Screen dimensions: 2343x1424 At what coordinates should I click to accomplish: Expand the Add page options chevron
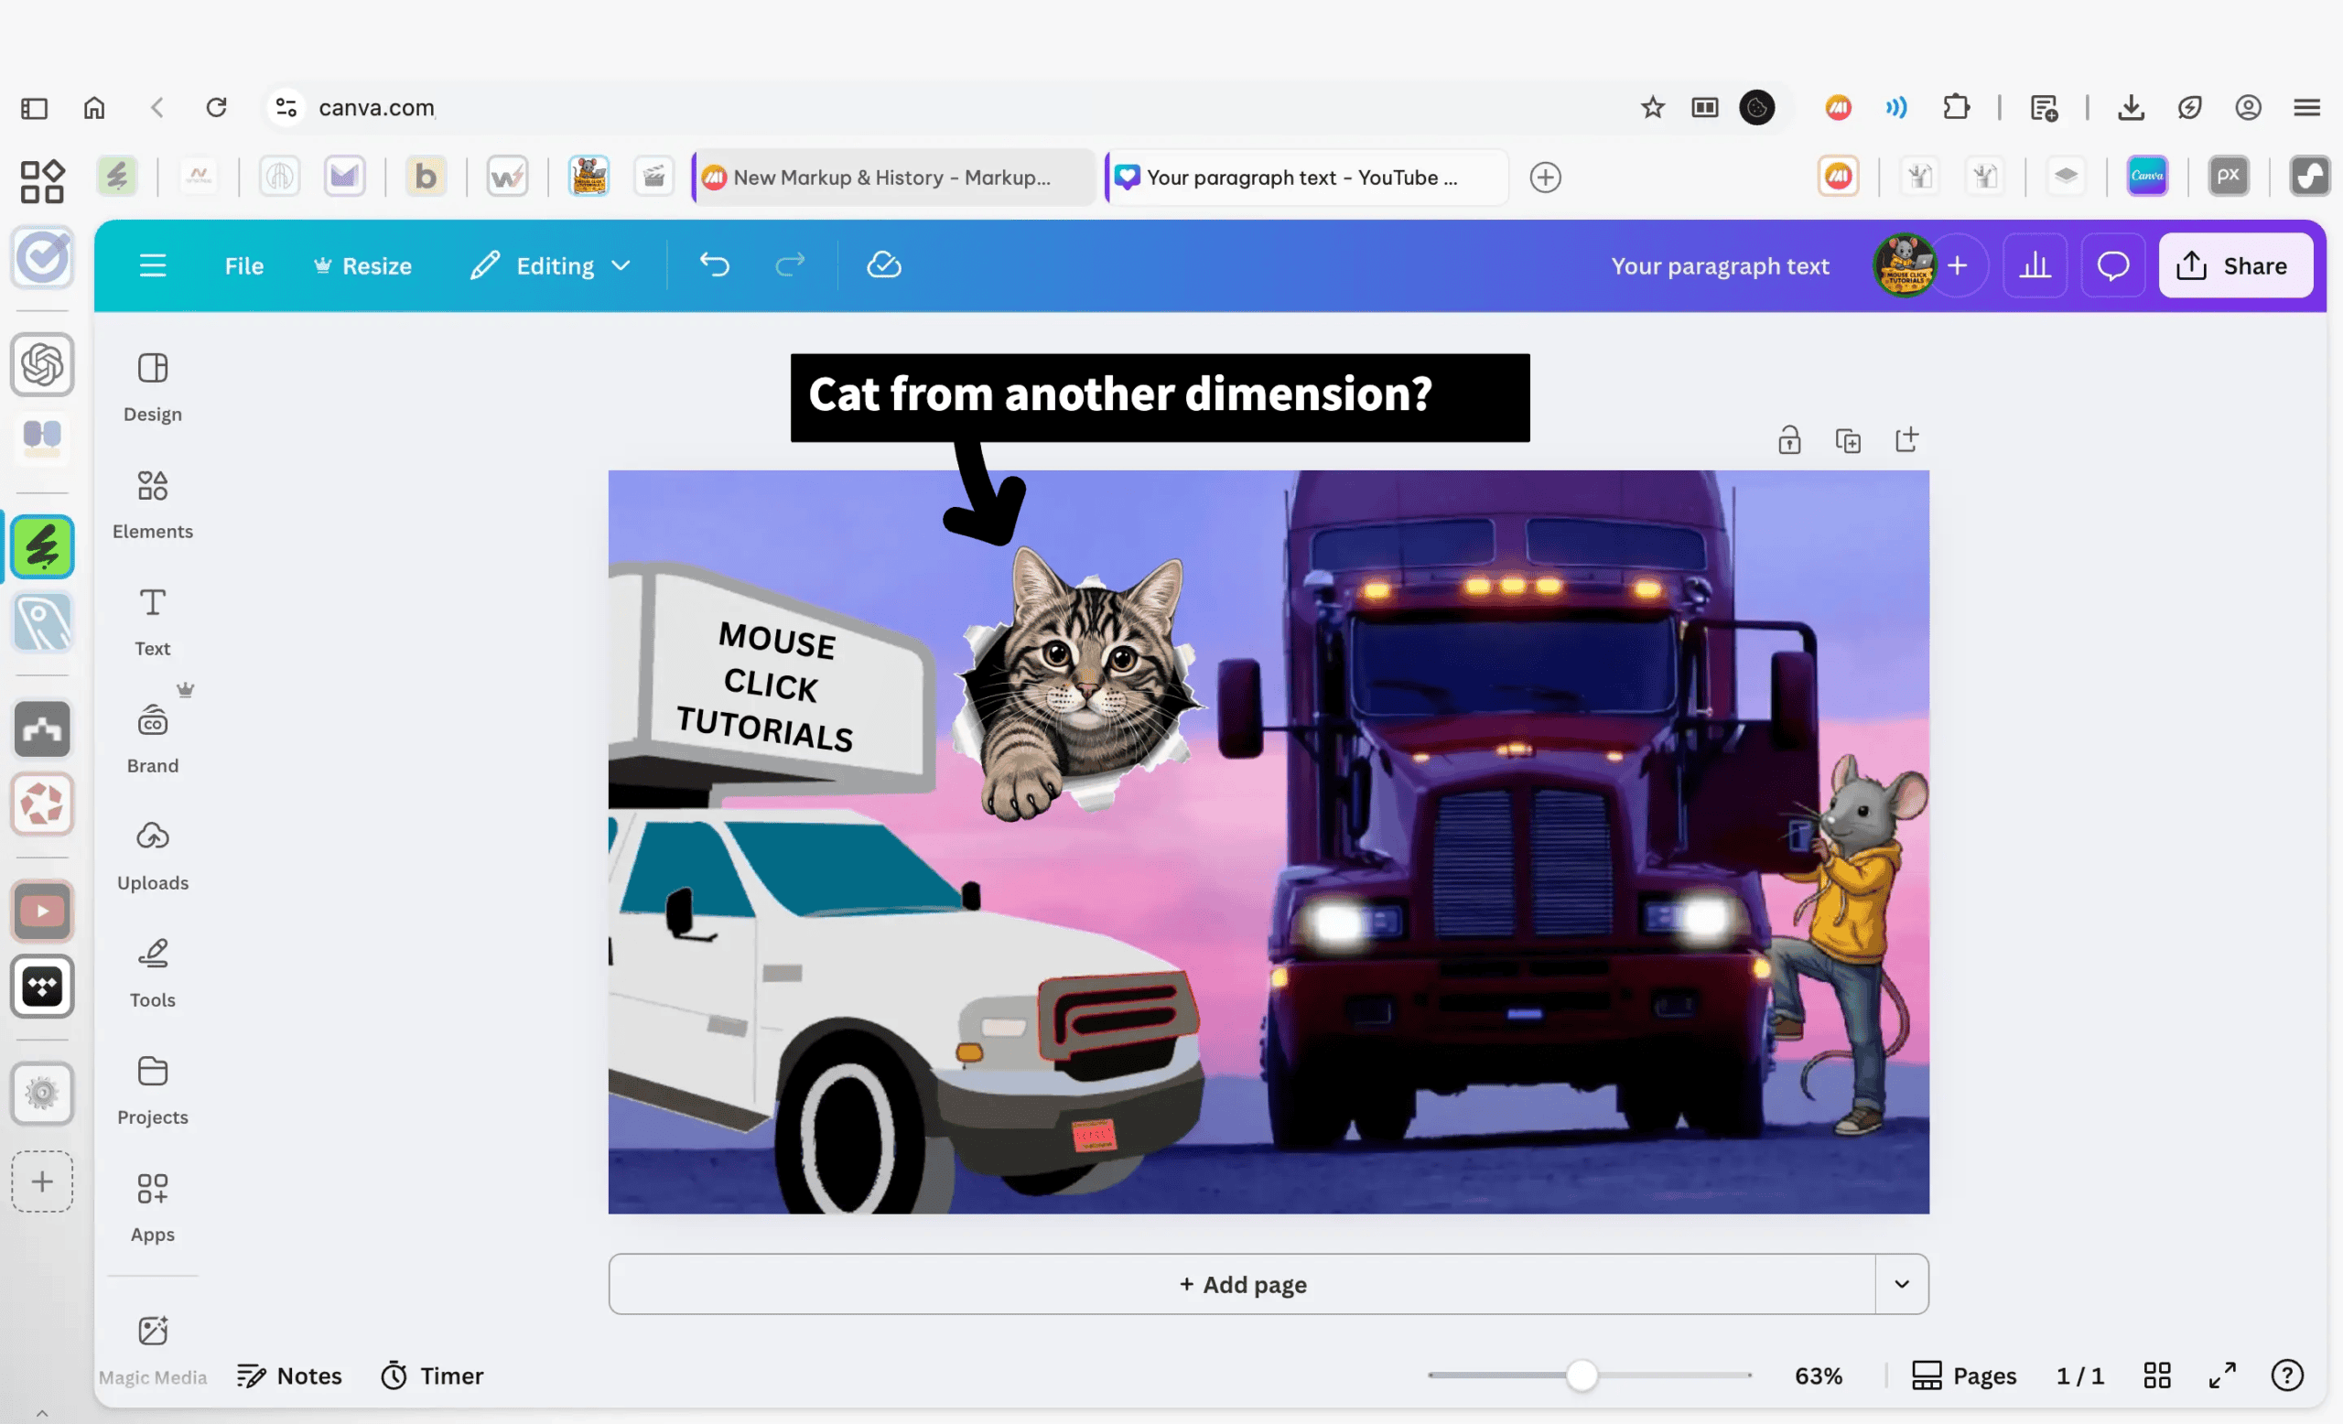(1901, 1284)
